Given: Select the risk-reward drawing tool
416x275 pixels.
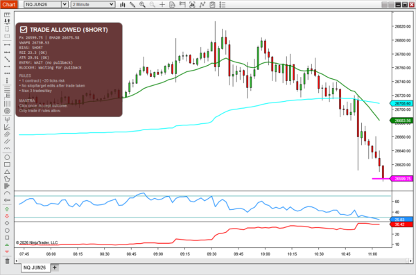Looking at the screenshot, I should click(7, 21).
